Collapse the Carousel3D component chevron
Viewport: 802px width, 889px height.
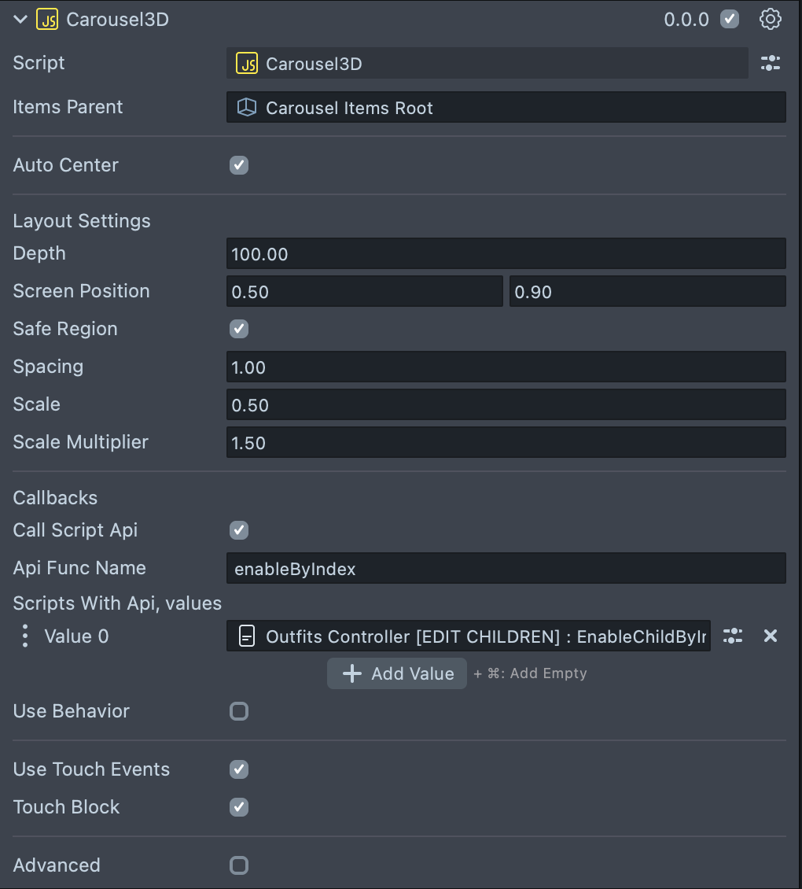click(20, 20)
